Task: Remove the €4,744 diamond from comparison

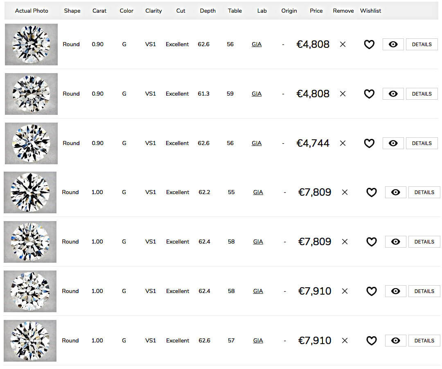Action: click(x=343, y=143)
